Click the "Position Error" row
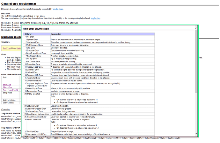 34,131
